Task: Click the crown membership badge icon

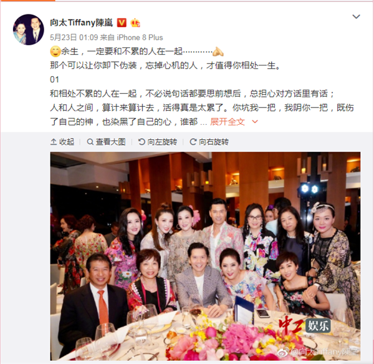Action: click(135, 22)
